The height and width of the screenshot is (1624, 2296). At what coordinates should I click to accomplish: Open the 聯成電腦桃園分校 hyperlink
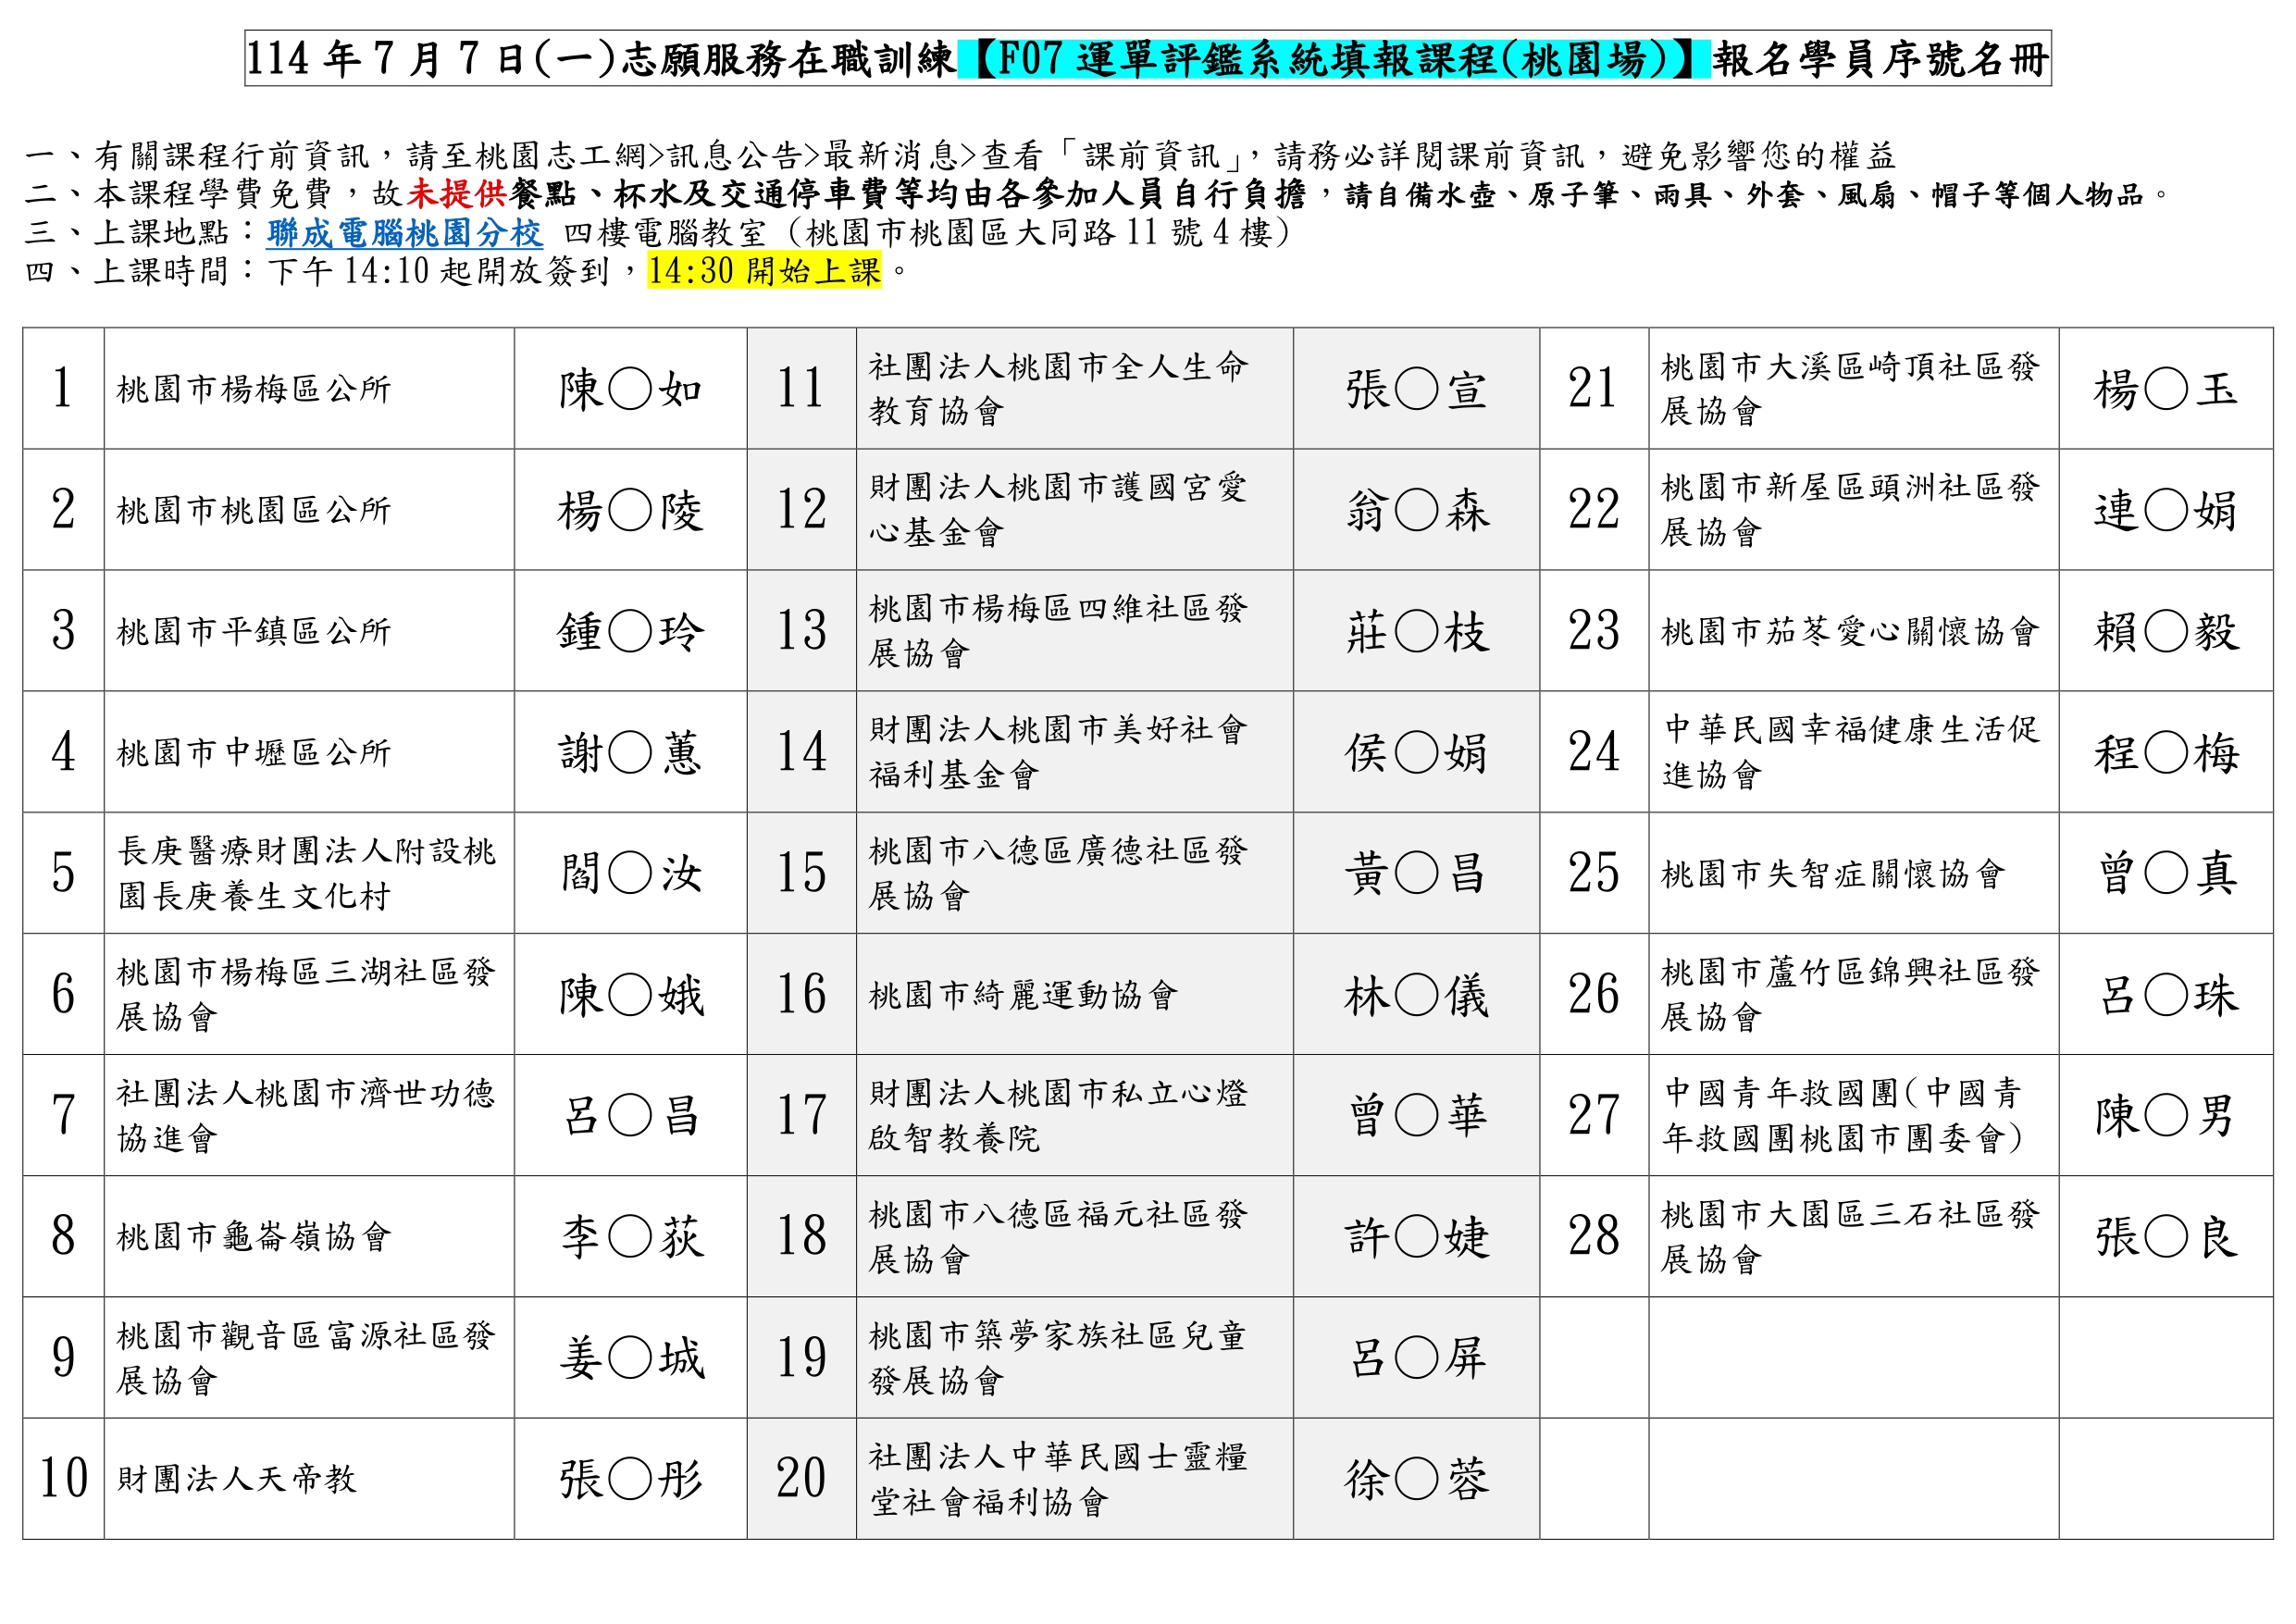[x=404, y=233]
